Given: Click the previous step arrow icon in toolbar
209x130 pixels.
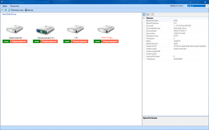Looking at the screenshot, I should click(x=2, y=10).
